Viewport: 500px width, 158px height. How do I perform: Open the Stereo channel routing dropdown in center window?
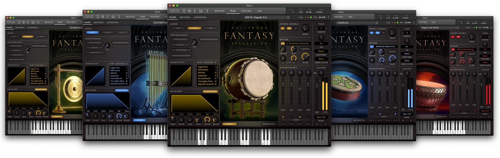point(321,59)
